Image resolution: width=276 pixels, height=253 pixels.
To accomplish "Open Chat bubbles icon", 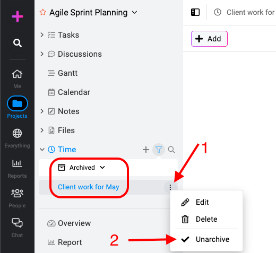I will (17, 223).
